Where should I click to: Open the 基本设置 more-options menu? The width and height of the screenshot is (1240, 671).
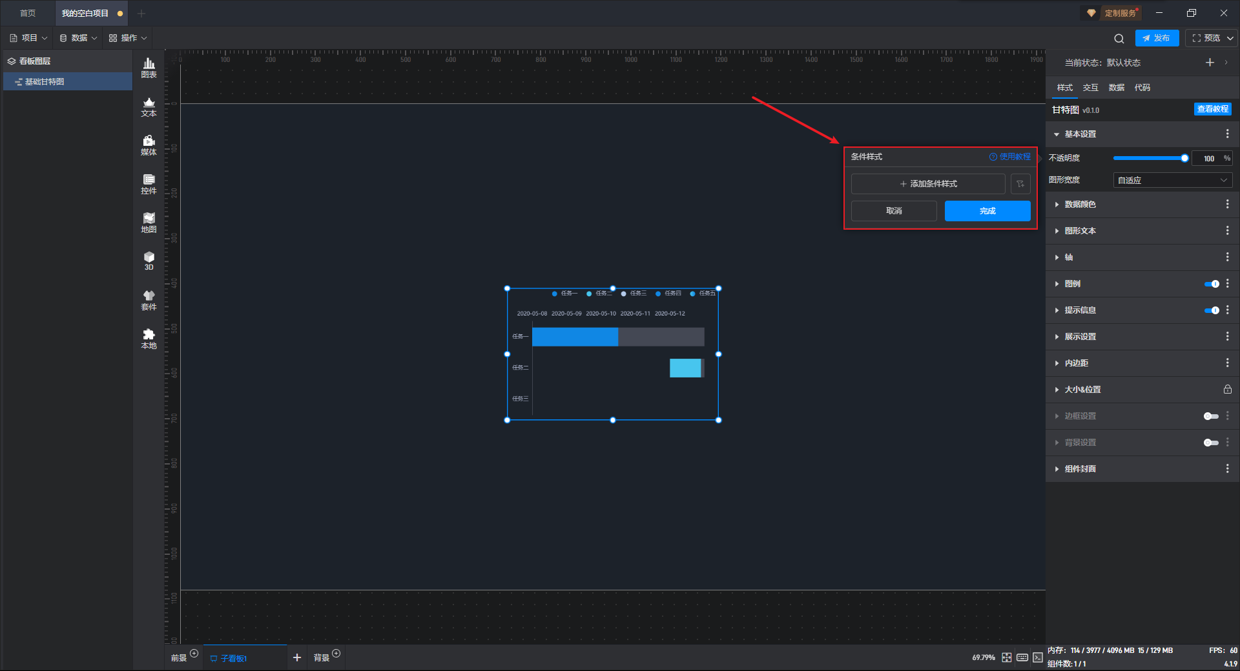tap(1227, 134)
